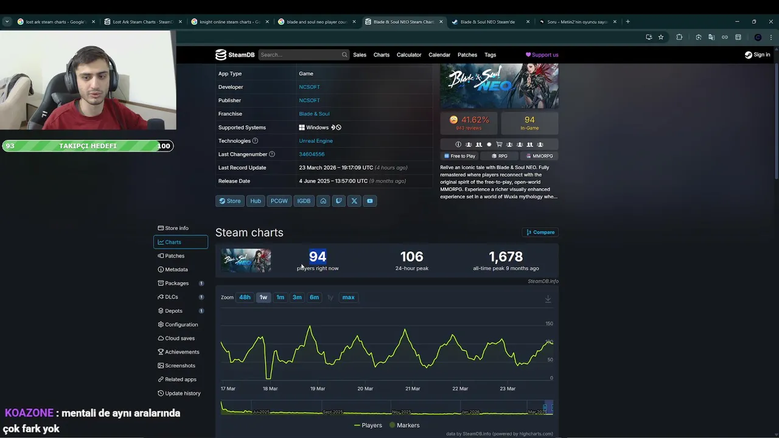
Task: Switch to the Lost Ark Steam Charts browser tab
Action: [x=143, y=22]
